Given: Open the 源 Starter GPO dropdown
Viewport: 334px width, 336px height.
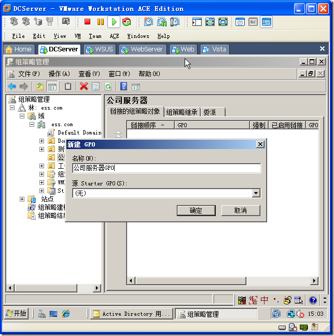Looking at the screenshot, I should tap(256, 193).
